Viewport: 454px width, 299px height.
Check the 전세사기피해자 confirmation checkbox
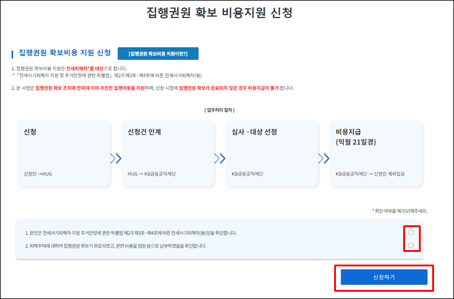point(411,233)
